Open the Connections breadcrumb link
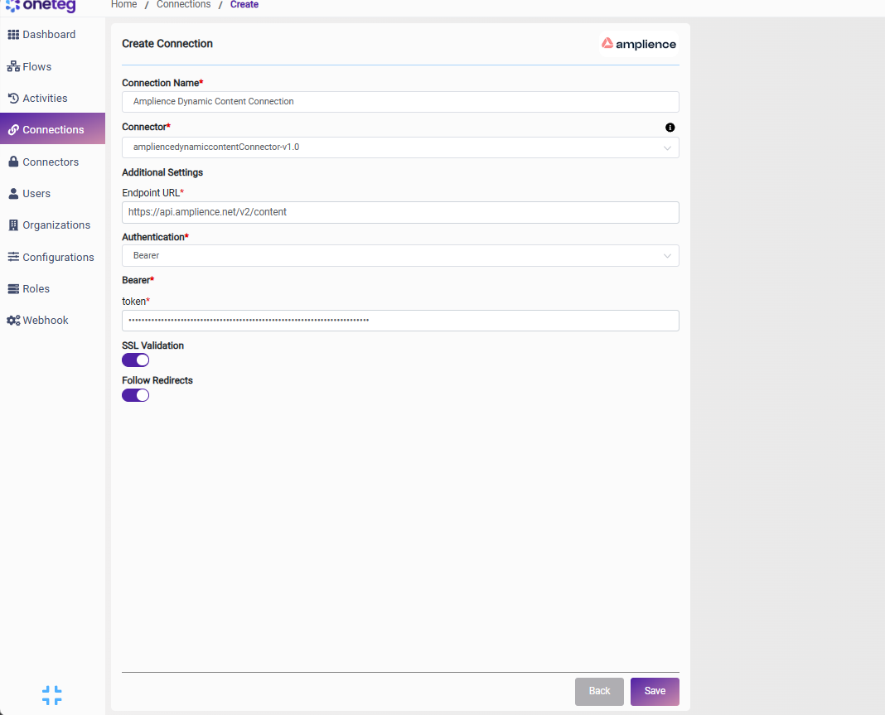The image size is (885, 715). click(x=183, y=4)
